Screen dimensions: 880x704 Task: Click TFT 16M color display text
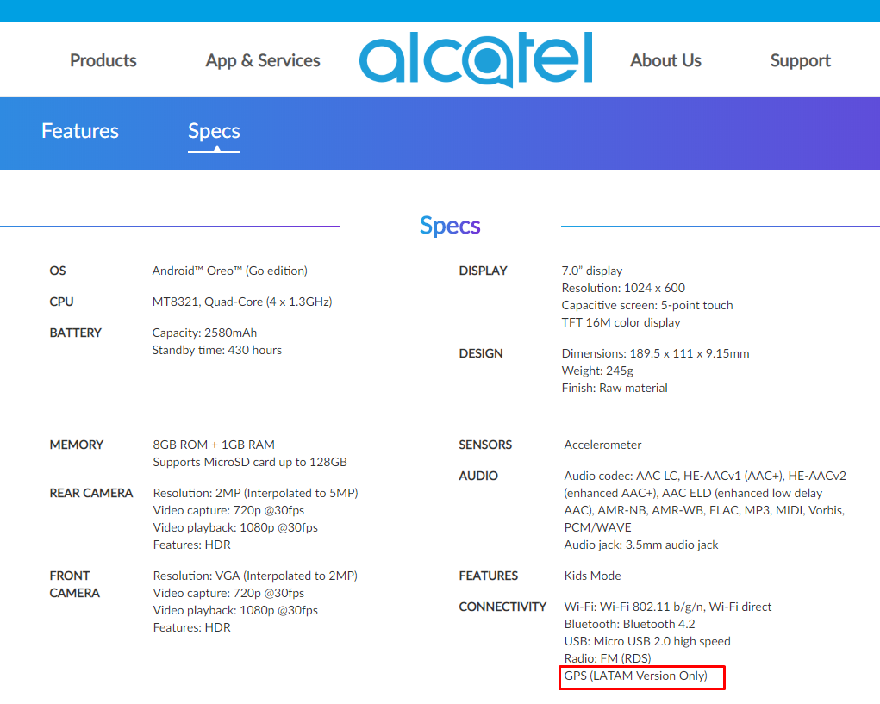click(621, 322)
